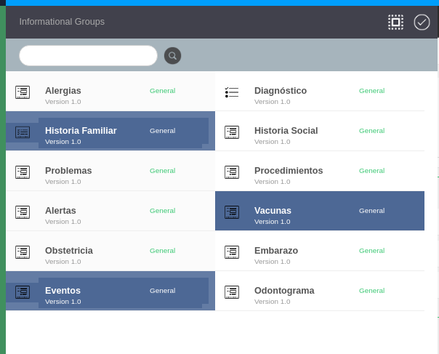Click the Procedimientos form icon
This screenshot has height=354, width=439.
(232, 172)
